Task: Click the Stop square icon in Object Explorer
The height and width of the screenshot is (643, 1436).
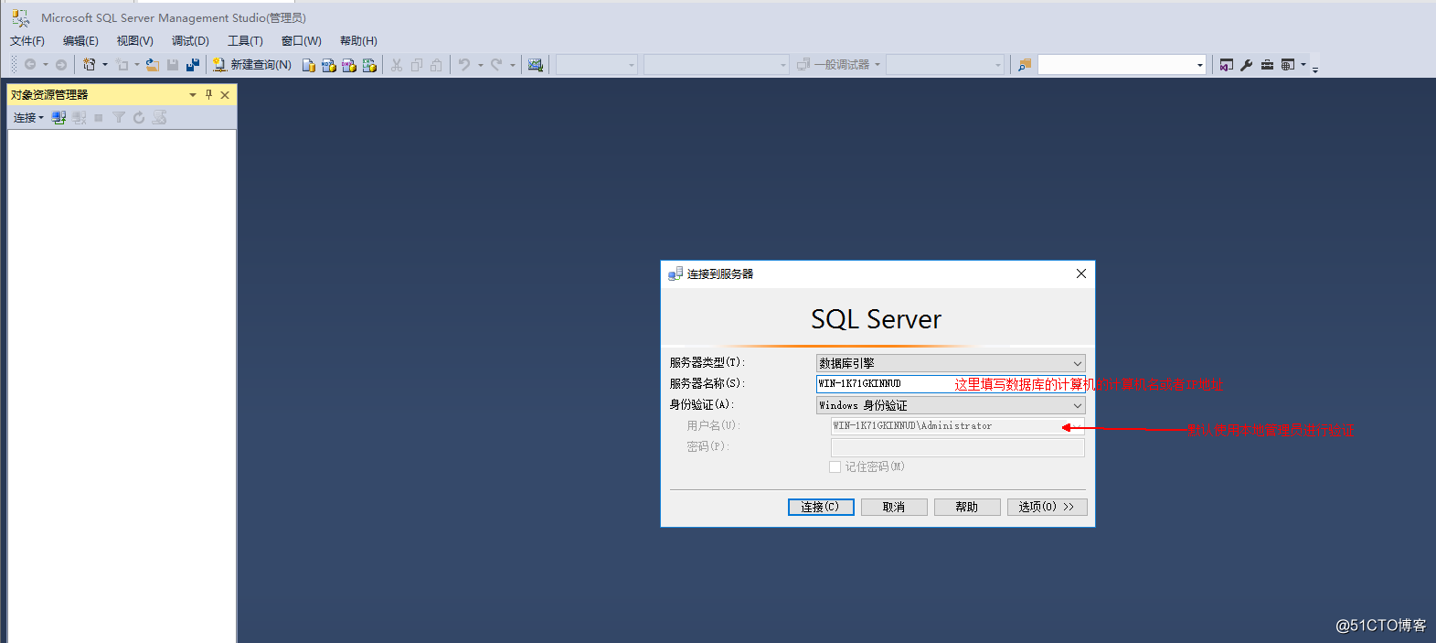Action: click(99, 118)
